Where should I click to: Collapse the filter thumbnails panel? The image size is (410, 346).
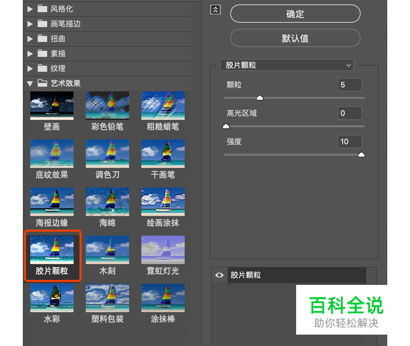pos(215,9)
